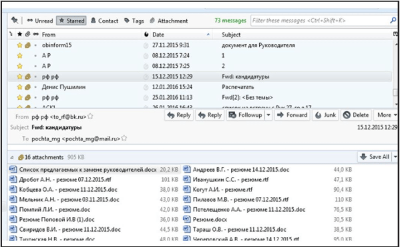Sort messages by Subject column

click(231, 35)
